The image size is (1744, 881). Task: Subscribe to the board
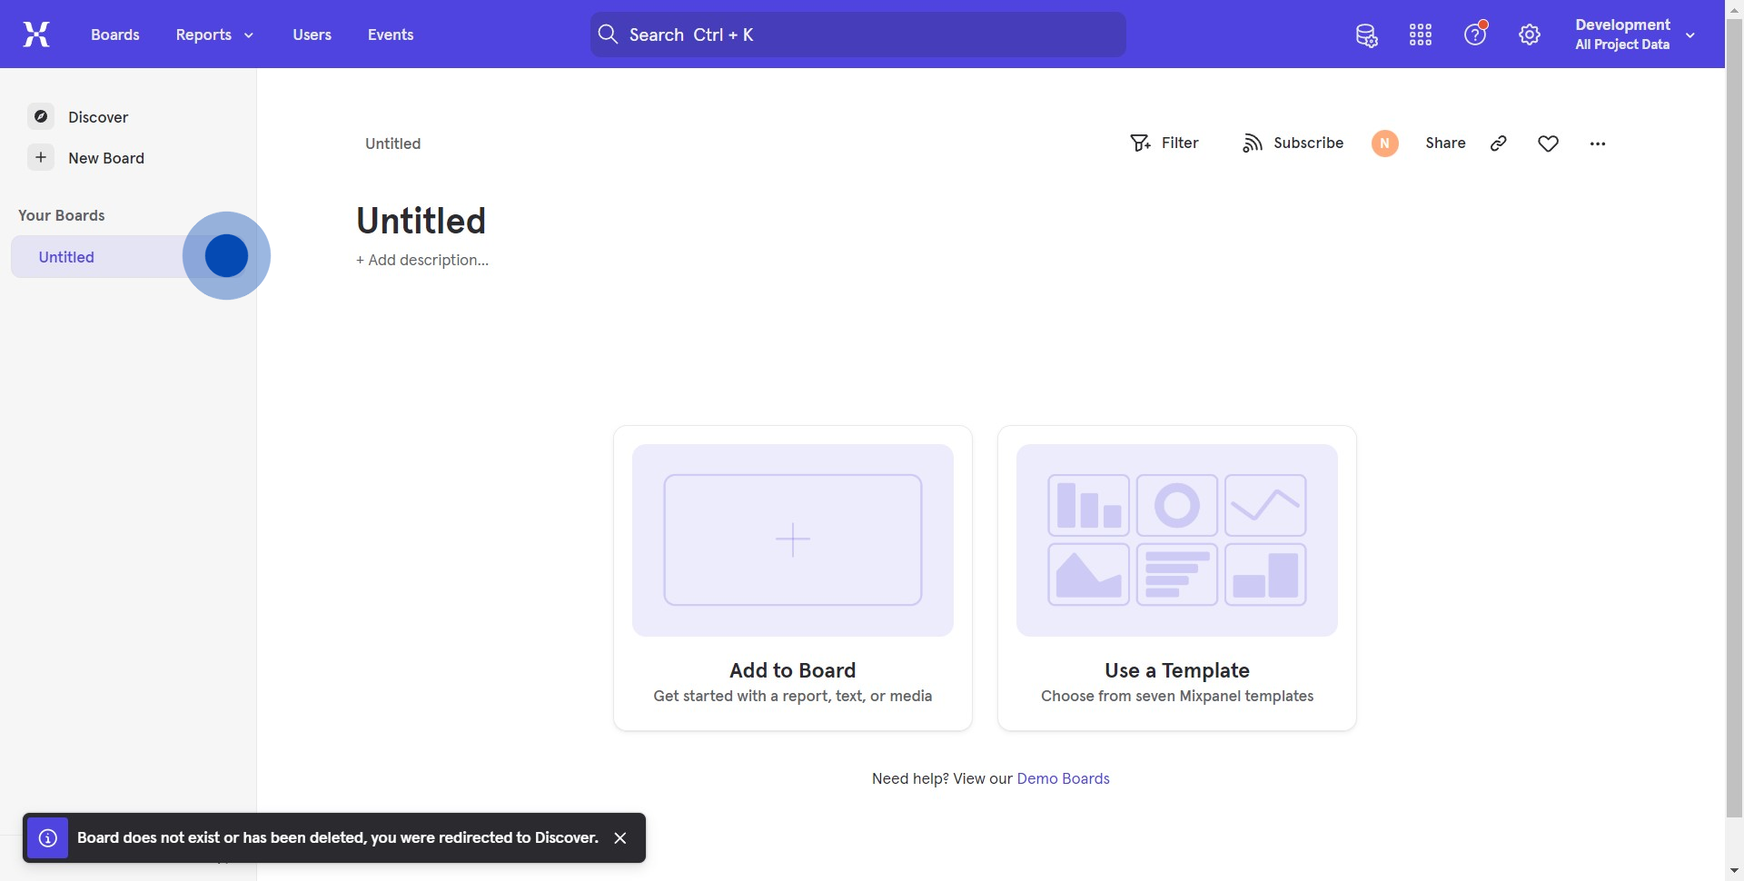[1293, 143]
